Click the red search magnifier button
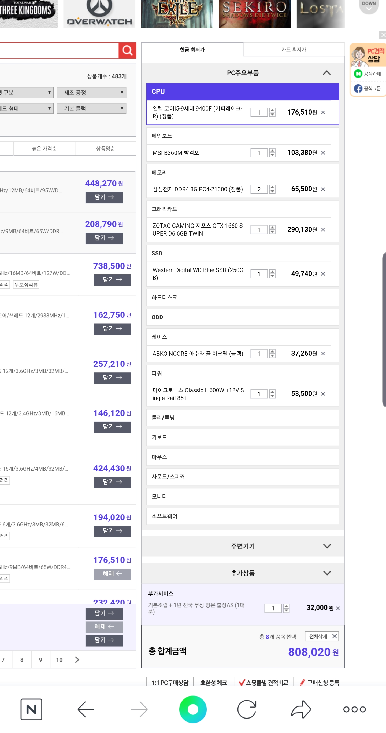This screenshot has height=733, width=386. [x=127, y=51]
